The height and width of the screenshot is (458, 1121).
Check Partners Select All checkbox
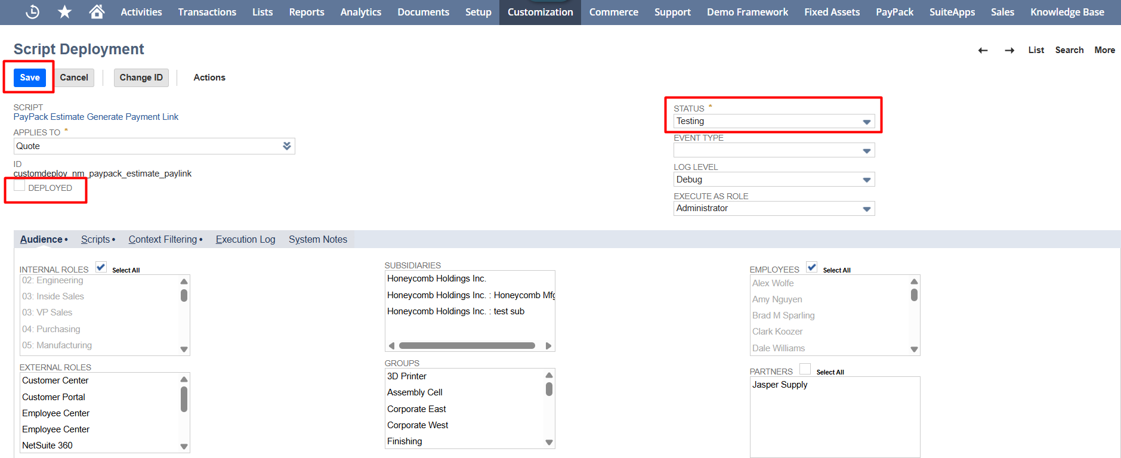click(805, 369)
